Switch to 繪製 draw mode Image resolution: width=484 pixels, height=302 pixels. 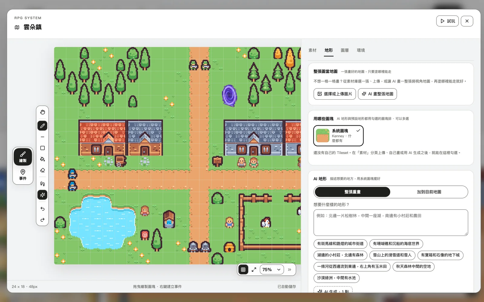point(23,157)
